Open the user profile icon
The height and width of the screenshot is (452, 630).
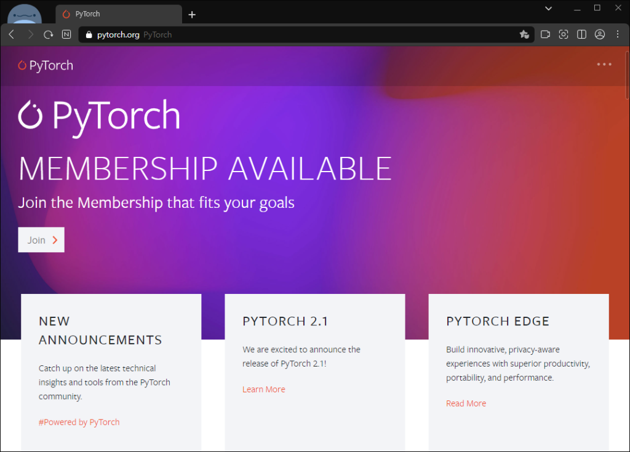click(x=599, y=34)
